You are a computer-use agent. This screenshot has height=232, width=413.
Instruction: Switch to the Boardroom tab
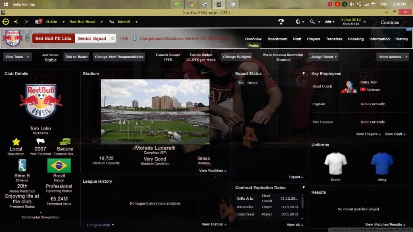(x=277, y=39)
